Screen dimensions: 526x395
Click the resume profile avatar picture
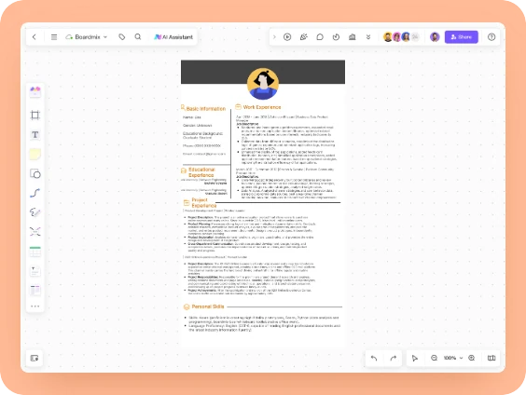(263, 84)
